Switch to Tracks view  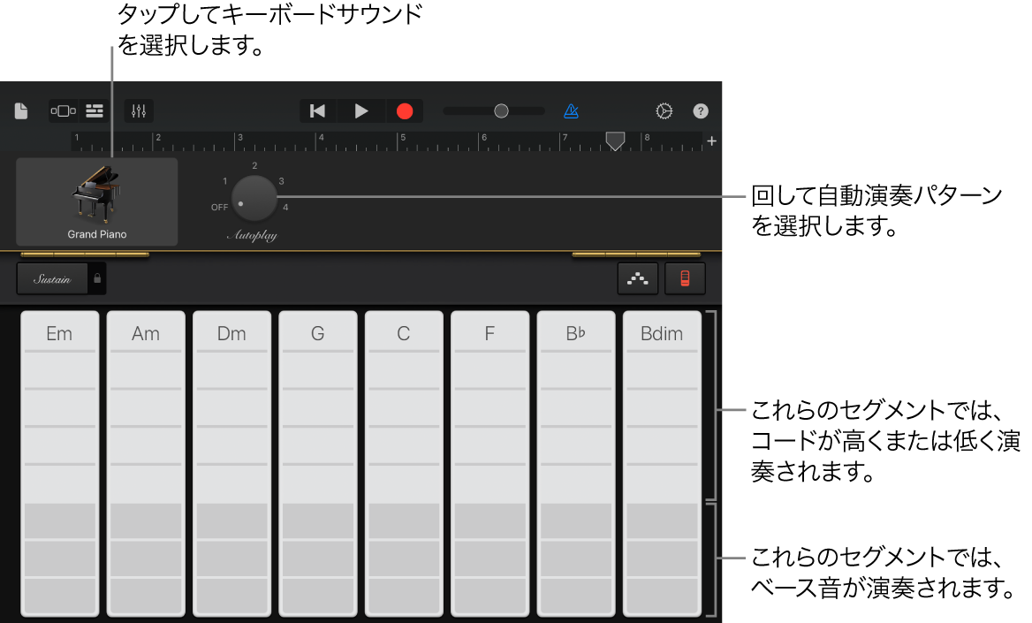click(x=94, y=110)
